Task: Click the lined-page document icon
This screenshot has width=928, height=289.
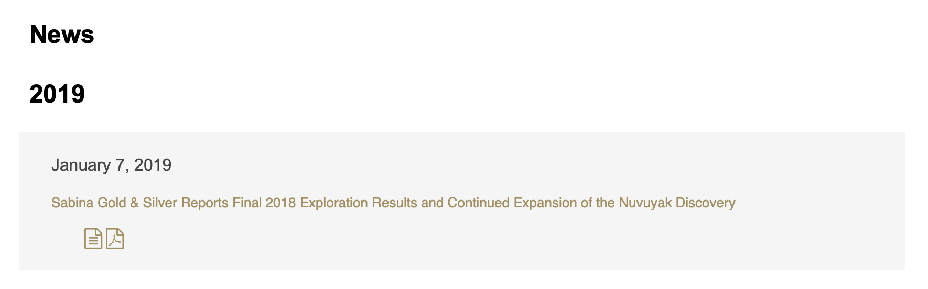Action: click(x=93, y=239)
